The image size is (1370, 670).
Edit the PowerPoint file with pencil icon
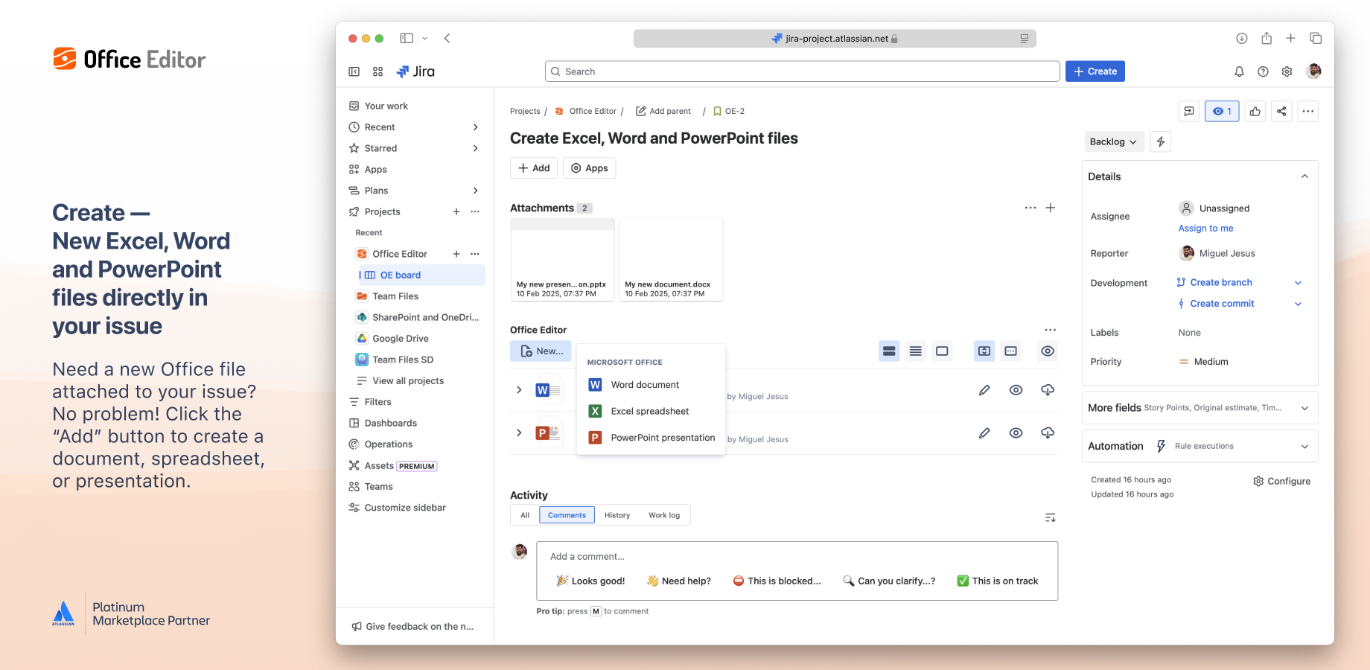pyautogui.click(x=984, y=433)
